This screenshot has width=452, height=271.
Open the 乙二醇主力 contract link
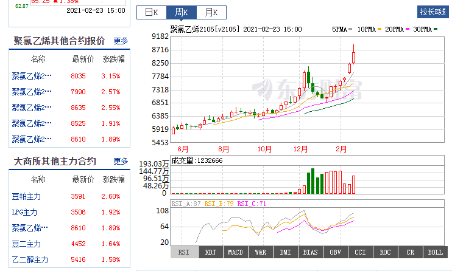(x=30, y=260)
